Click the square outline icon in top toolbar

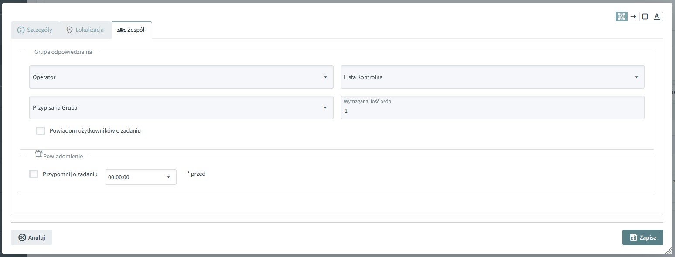[x=645, y=17]
